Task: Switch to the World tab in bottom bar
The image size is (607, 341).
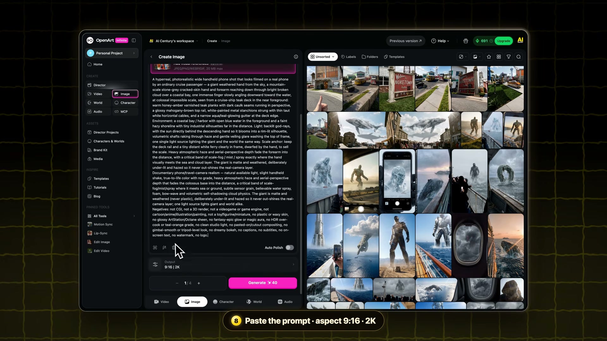Action: click(x=254, y=302)
